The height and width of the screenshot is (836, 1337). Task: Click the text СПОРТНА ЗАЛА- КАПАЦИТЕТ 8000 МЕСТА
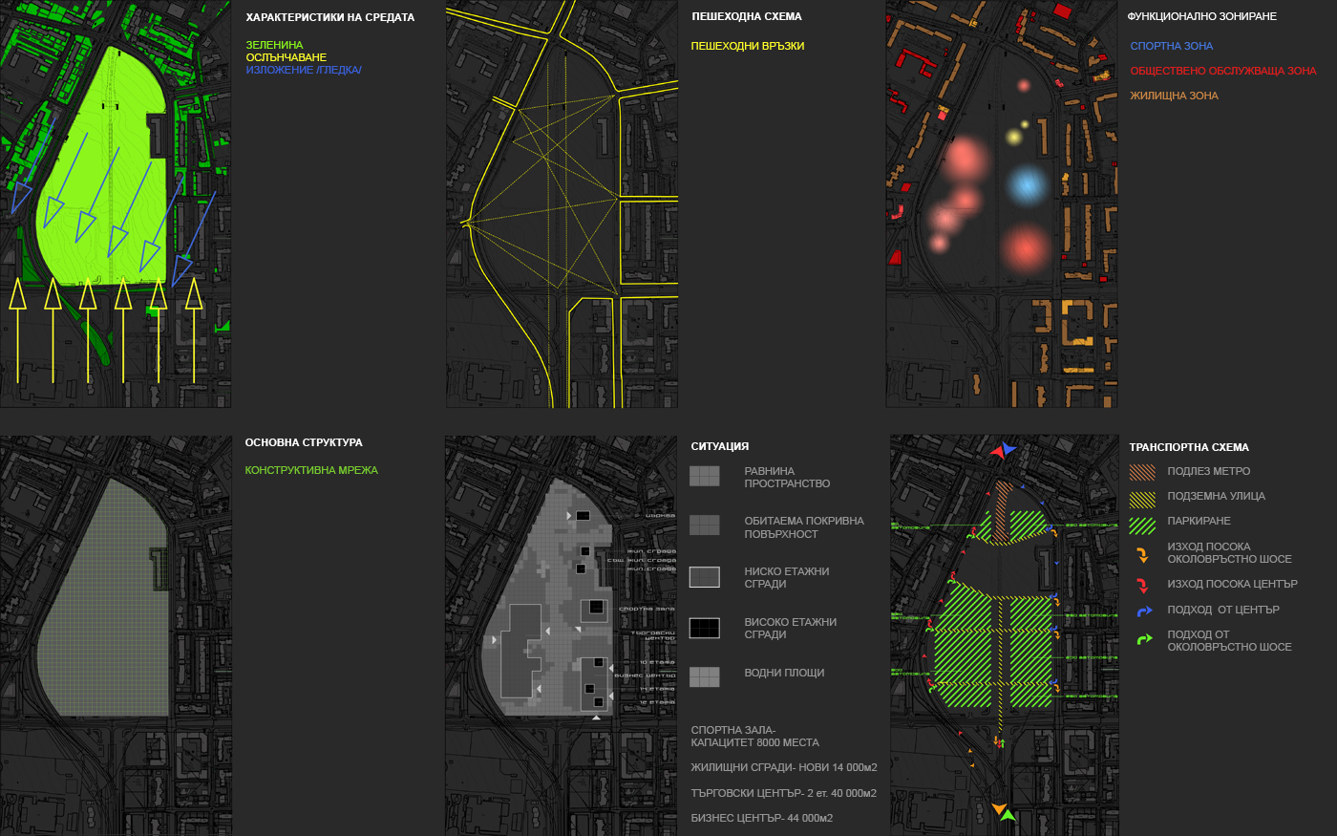[x=755, y=736]
